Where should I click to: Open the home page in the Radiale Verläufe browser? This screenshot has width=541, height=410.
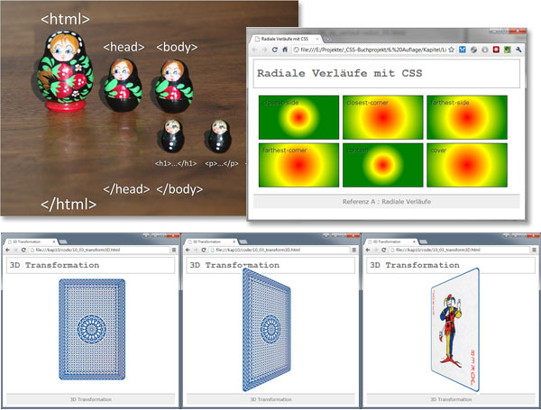[285, 50]
